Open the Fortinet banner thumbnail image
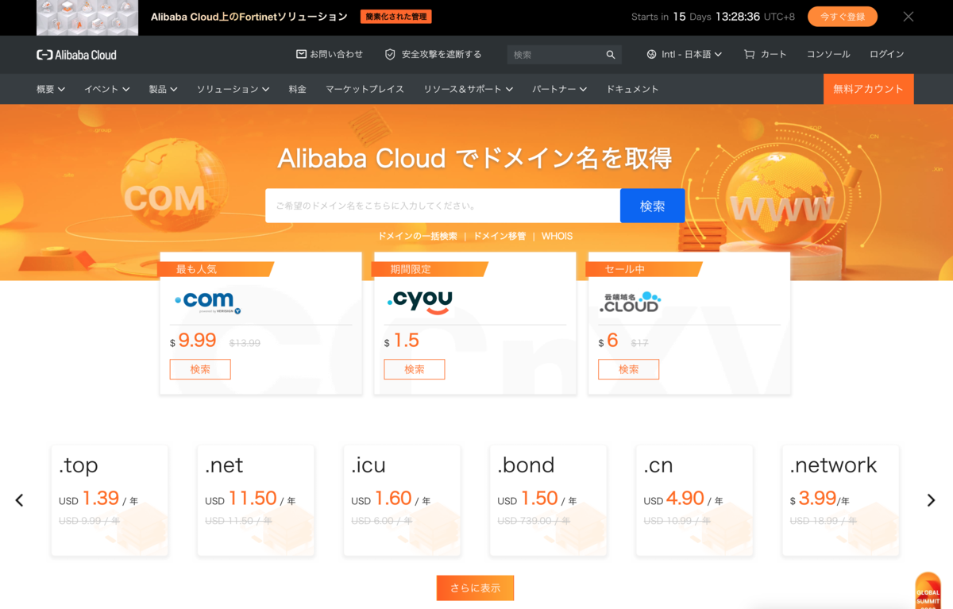The width and height of the screenshot is (953, 609). pyautogui.click(x=87, y=17)
